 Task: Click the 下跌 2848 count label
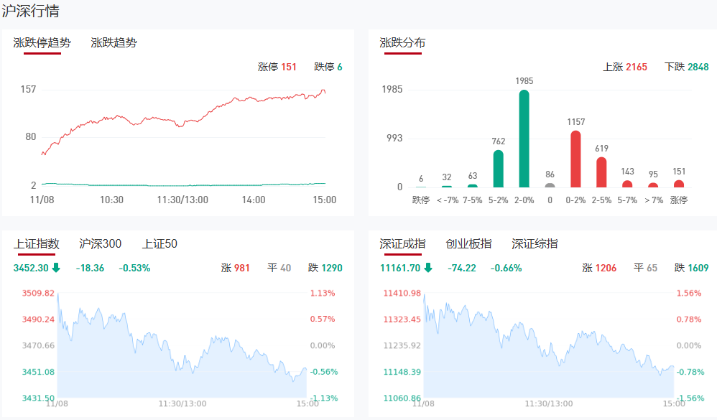[x=686, y=67]
